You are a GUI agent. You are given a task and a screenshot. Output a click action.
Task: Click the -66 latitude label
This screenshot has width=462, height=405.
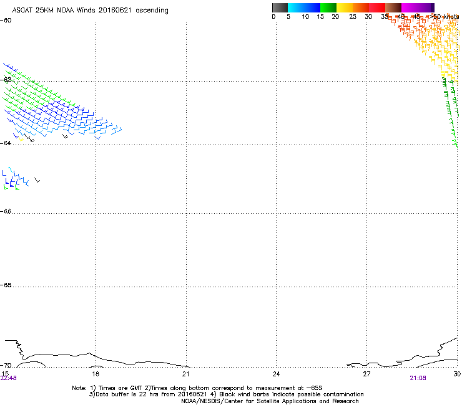coord(6,211)
